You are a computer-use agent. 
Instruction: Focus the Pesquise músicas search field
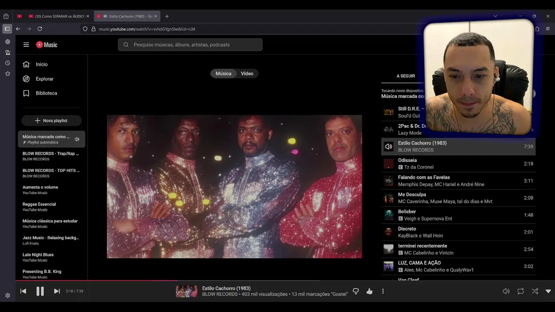pyautogui.click(x=190, y=45)
